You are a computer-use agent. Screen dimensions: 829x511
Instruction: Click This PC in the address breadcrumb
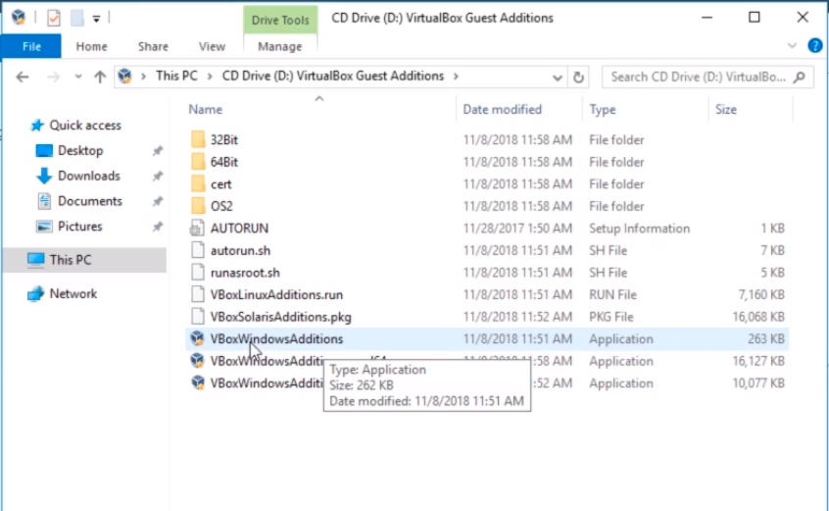(176, 77)
